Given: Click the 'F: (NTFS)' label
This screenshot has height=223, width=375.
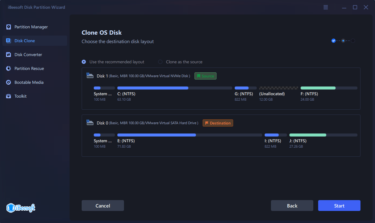Looking at the screenshot, I should tap(309, 94).
